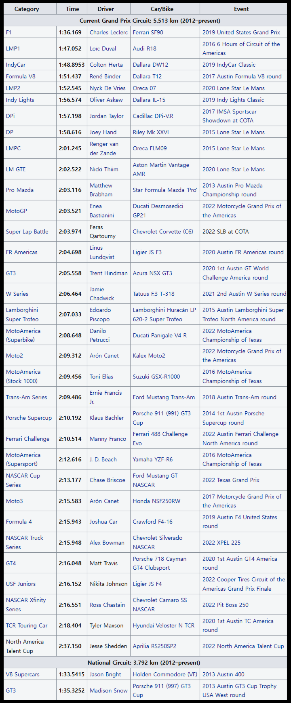
Task: Open 2019 United States Grand Prix link
Action: pos(241,32)
